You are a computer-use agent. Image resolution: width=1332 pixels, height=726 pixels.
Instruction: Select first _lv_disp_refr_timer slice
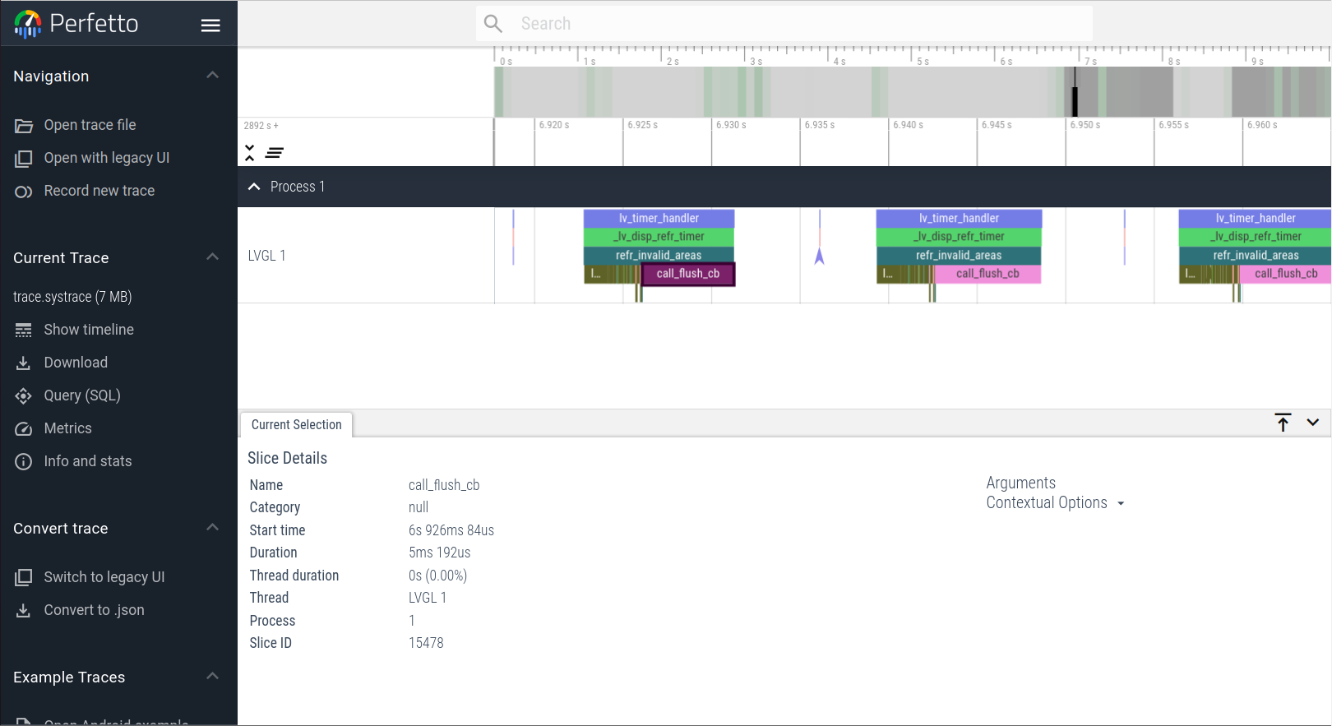[x=659, y=237]
